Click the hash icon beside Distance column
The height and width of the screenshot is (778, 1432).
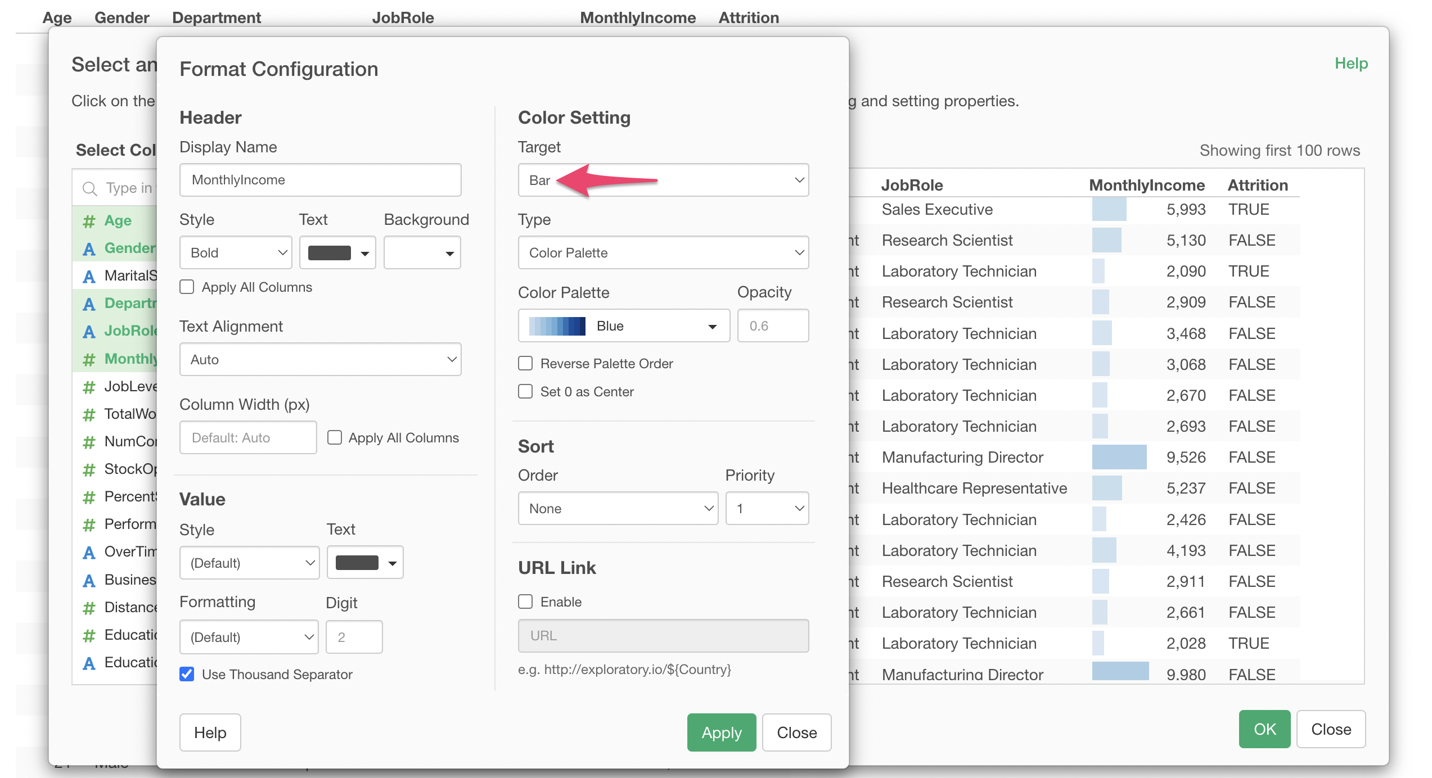coord(89,608)
